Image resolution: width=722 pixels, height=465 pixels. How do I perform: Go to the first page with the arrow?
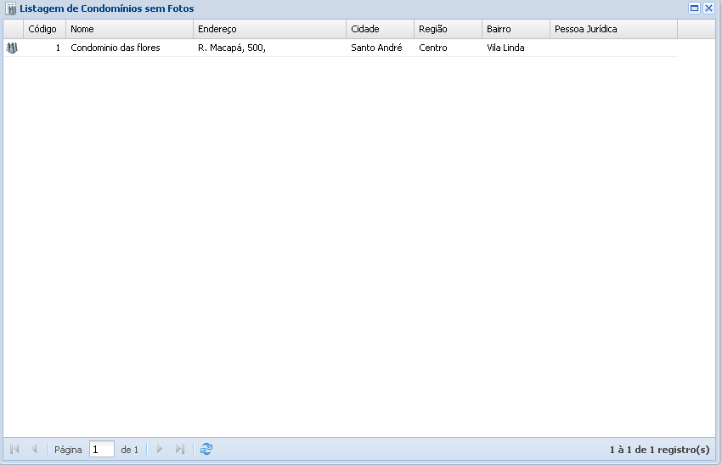click(x=14, y=449)
